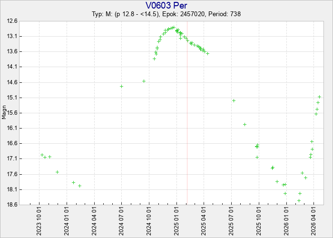Image resolution: width=333 pixels, height=238 pixels.
Task: Click the lowest data point near 18.5
Action: (x=299, y=200)
